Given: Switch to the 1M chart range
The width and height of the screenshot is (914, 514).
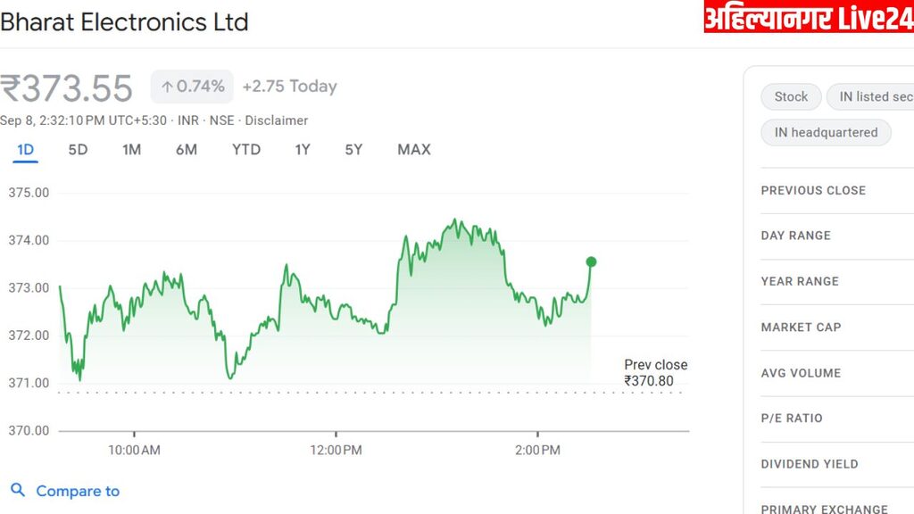Looking at the screenshot, I should (132, 149).
